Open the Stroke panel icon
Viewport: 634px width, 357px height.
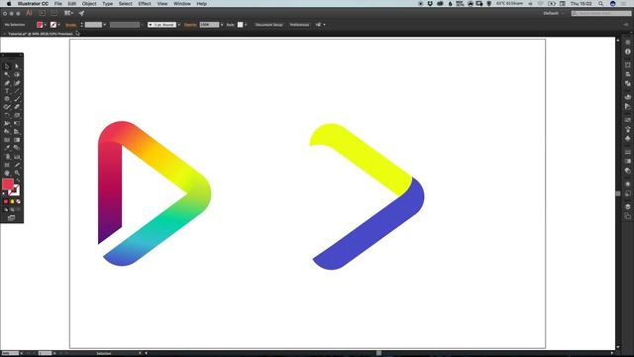(627, 152)
